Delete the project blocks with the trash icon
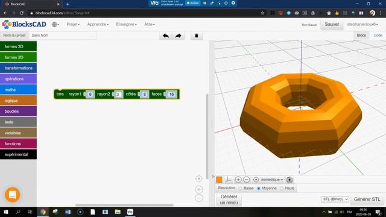Image resolution: width=386 pixels, height=217 pixels. click(x=197, y=36)
